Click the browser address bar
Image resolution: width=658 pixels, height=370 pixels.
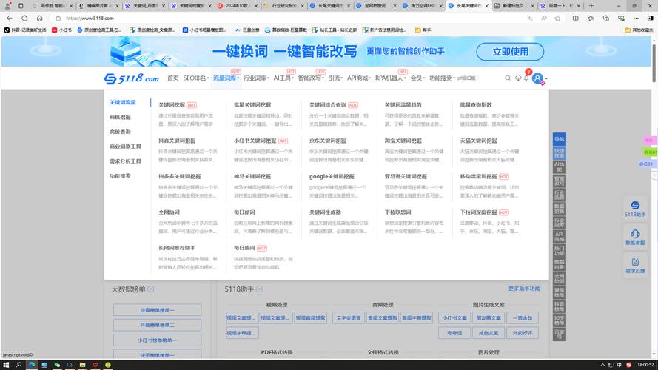coord(296,18)
